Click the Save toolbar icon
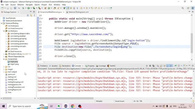Screen dimensions: 195x109 [x=8, y=8]
